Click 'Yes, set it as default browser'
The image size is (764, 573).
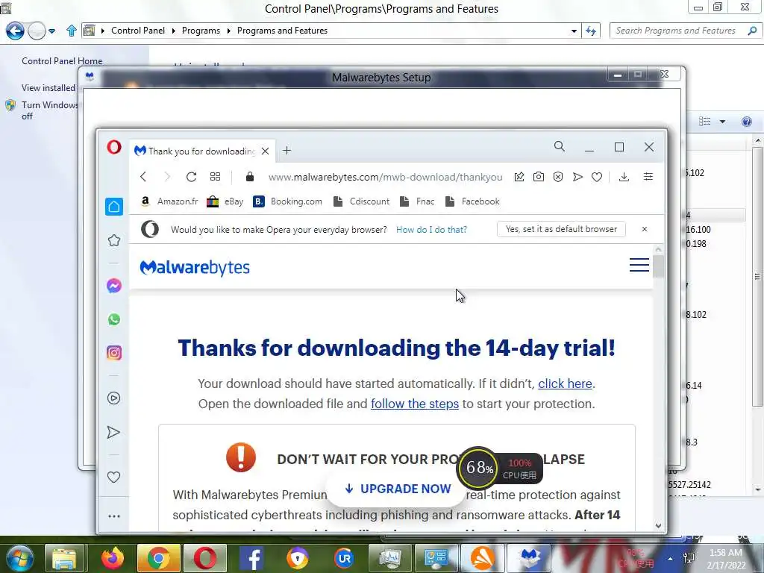click(561, 229)
